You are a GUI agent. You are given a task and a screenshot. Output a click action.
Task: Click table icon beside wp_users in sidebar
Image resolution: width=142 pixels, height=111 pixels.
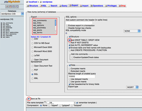[x=2, y=37]
